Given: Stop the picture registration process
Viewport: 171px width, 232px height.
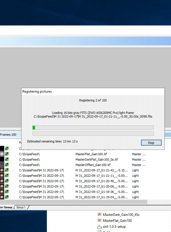Looking at the screenshot, I should [151, 143].
